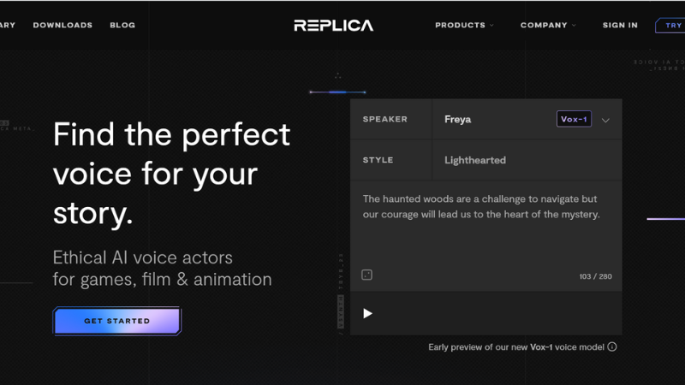Select the Lighthearted style field
The image size is (685, 385).
527,160
